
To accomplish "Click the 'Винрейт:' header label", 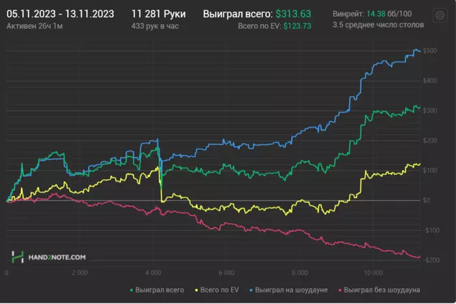I will click(348, 14).
